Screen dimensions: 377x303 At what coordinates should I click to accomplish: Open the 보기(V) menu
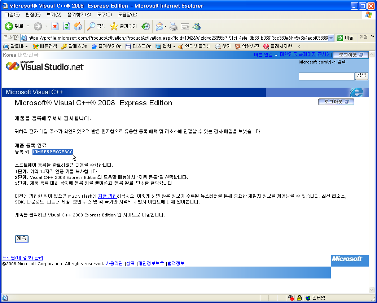[54, 15]
